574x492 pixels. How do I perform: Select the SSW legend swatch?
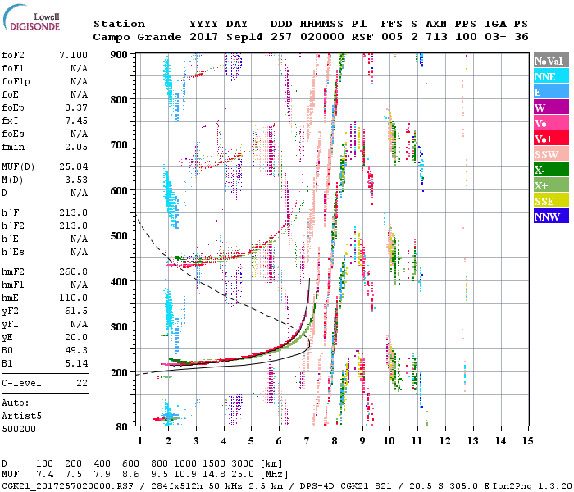[x=549, y=155]
